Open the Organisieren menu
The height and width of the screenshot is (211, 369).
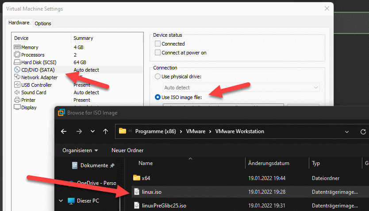point(80,150)
